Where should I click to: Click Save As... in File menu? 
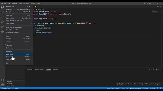tap(18, 39)
